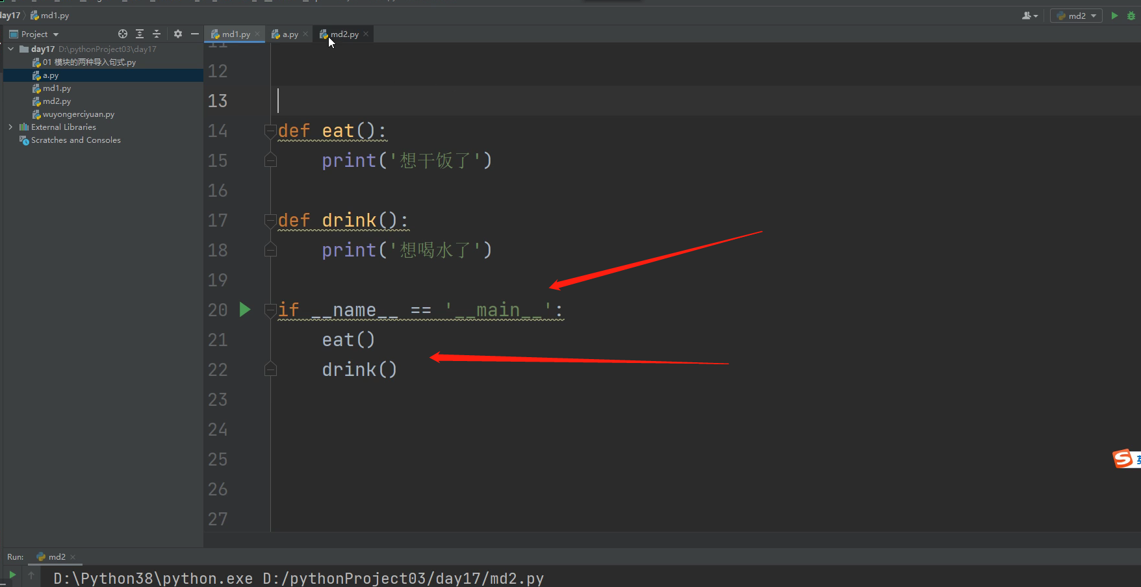Click line number 13 in gutter
Screen dimensions: 1141x587
tap(218, 101)
